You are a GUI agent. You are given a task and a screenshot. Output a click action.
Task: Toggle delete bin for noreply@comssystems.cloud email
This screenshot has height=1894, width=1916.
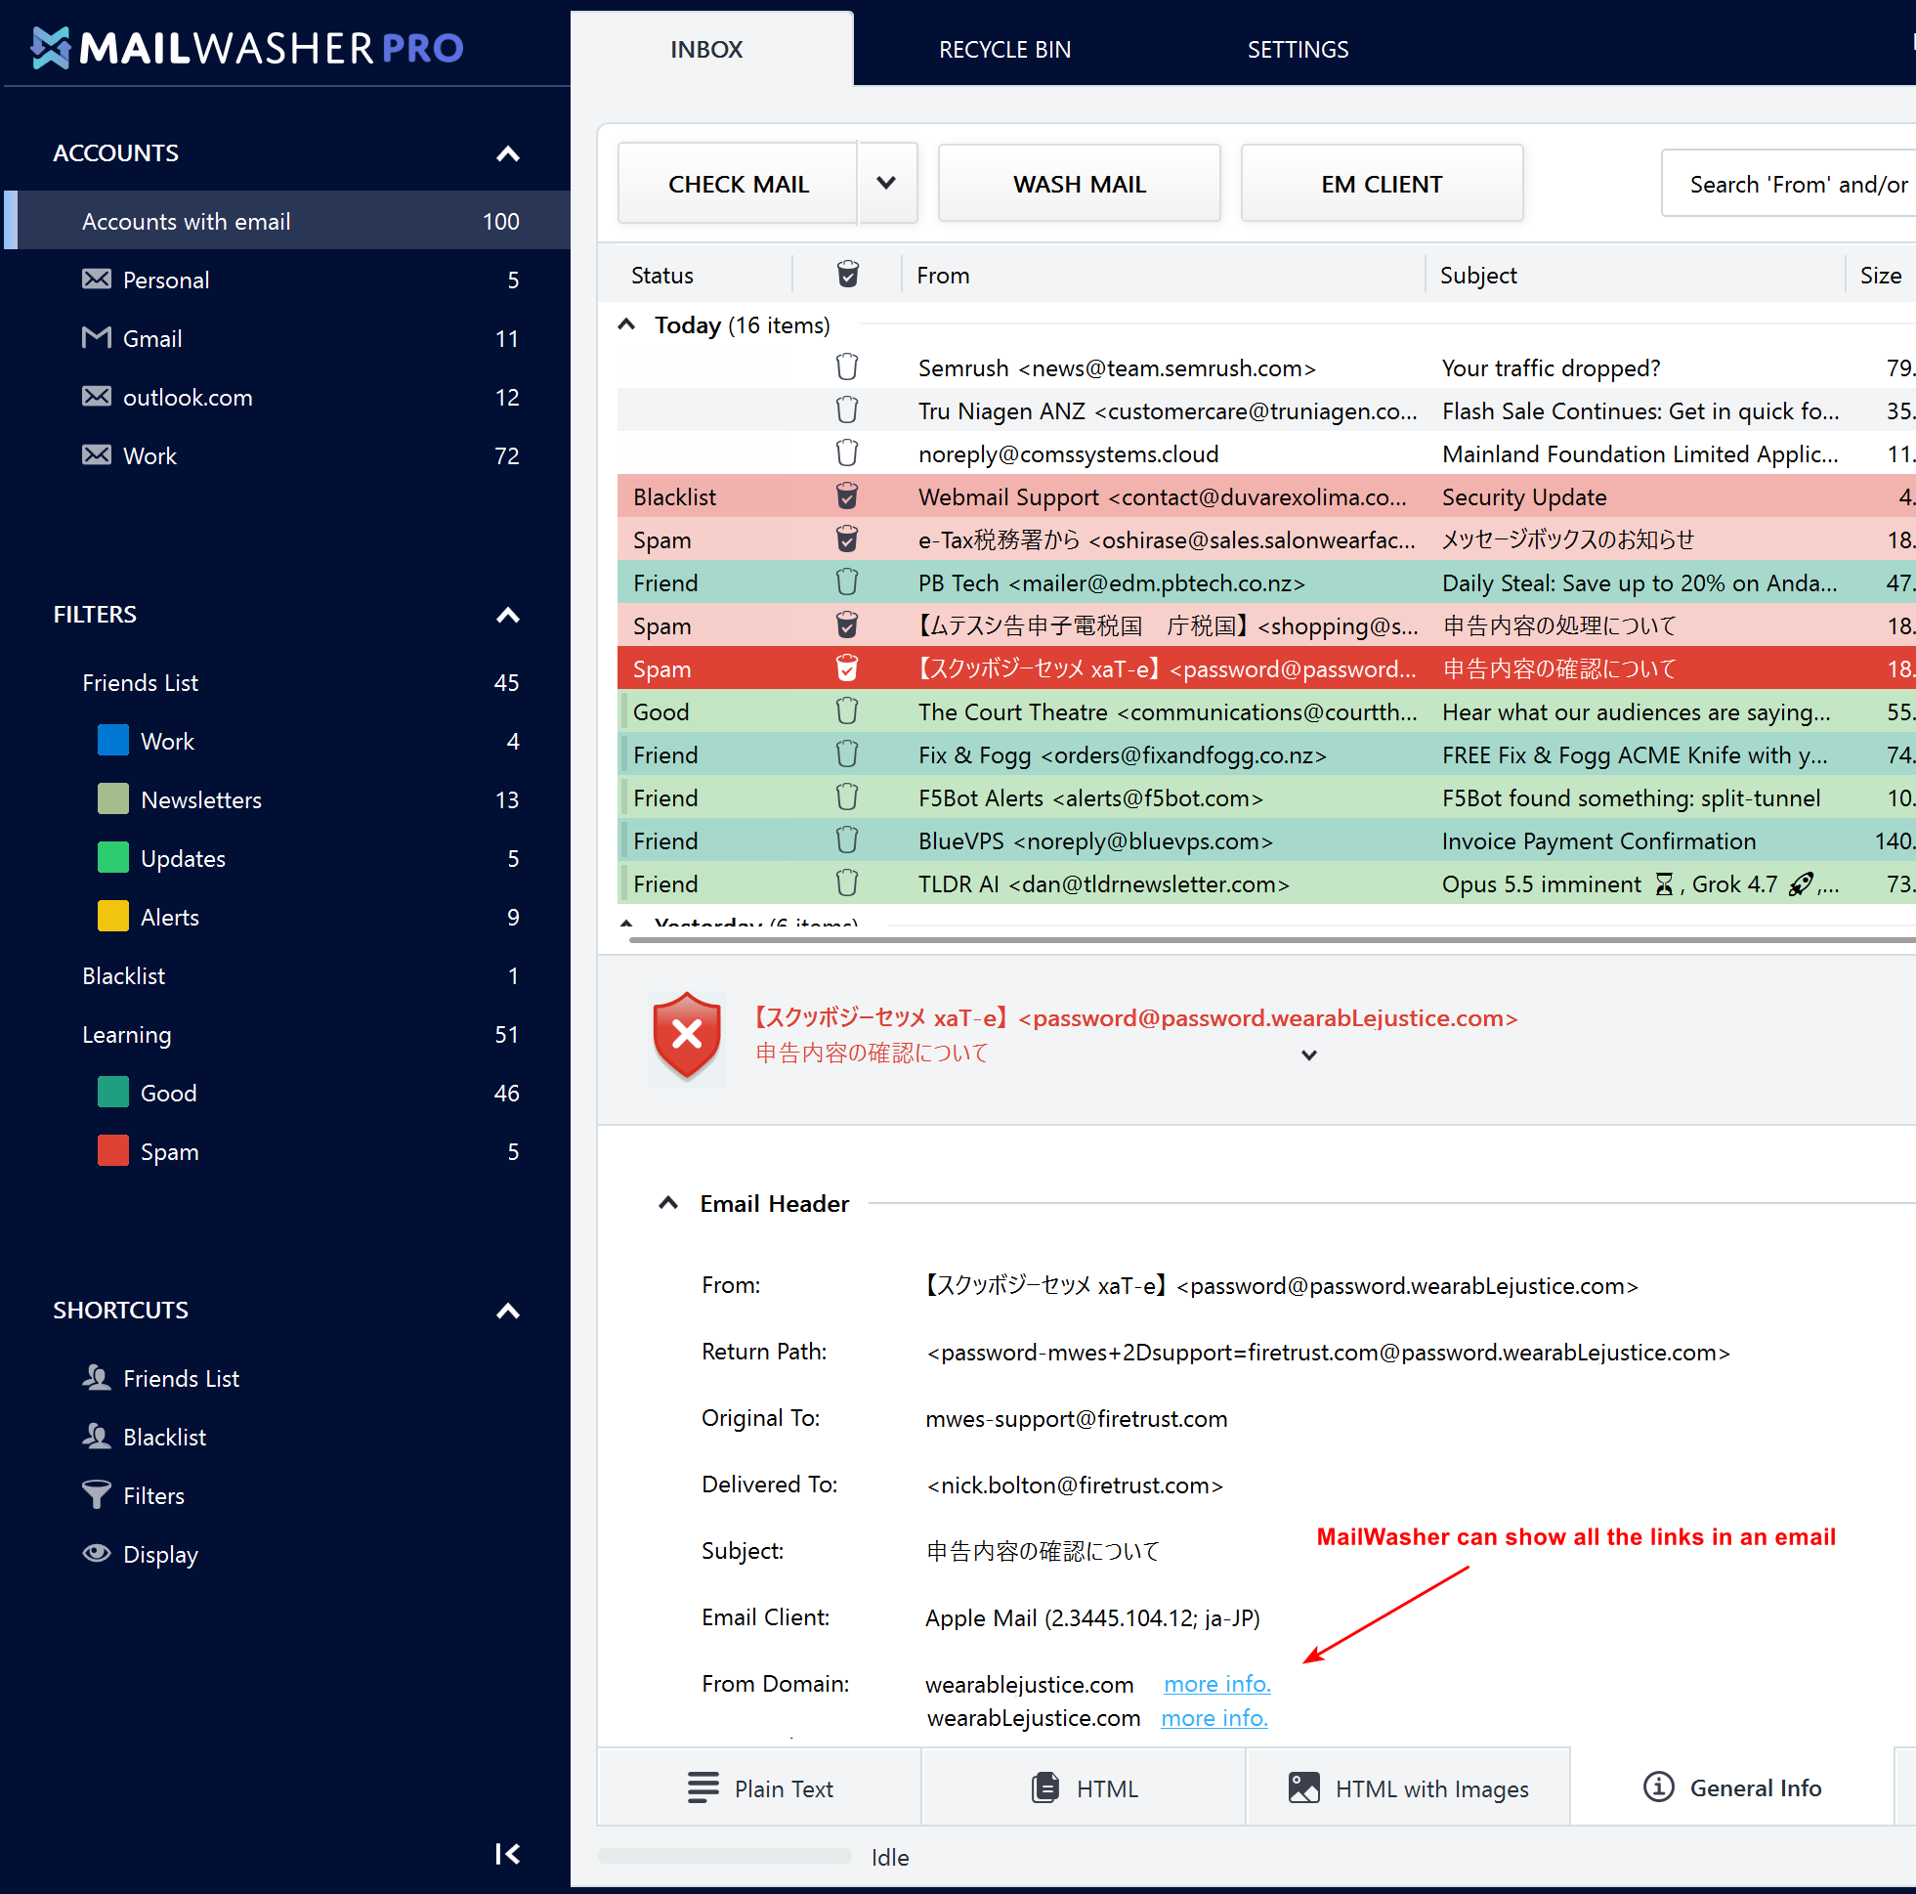tap(847, 452)
